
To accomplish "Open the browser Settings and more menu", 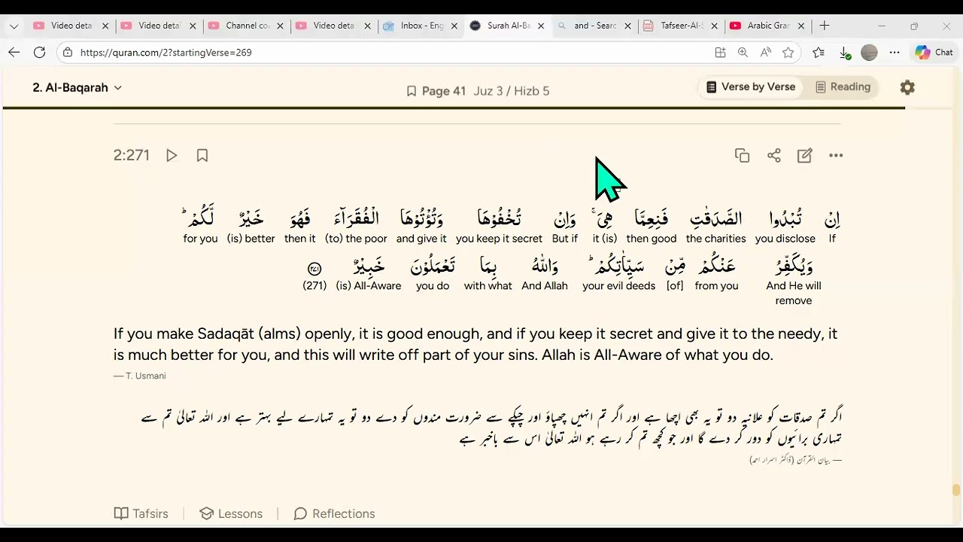I will tap(894, 53).
